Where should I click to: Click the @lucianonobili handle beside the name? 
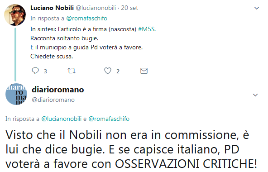click(96, 8)
